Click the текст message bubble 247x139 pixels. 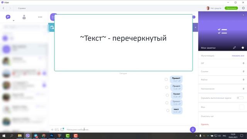(177, 110)
